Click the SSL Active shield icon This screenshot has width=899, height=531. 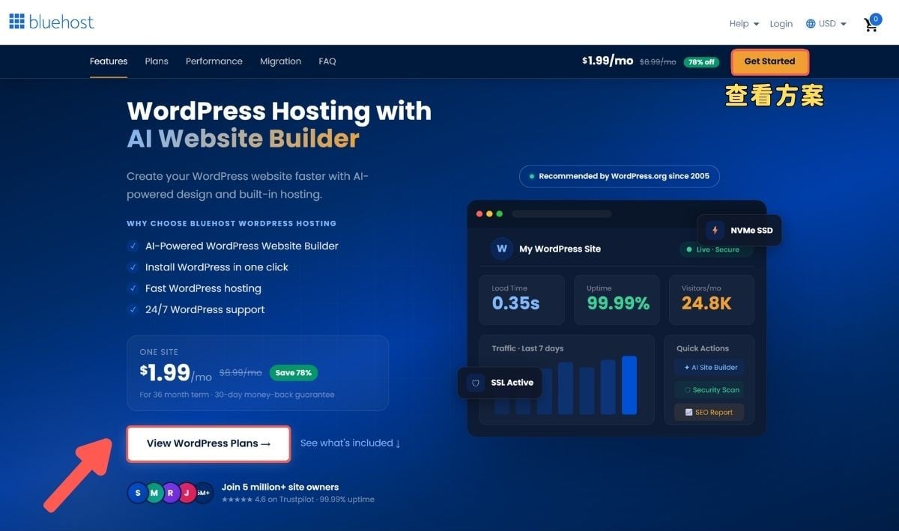474,383
